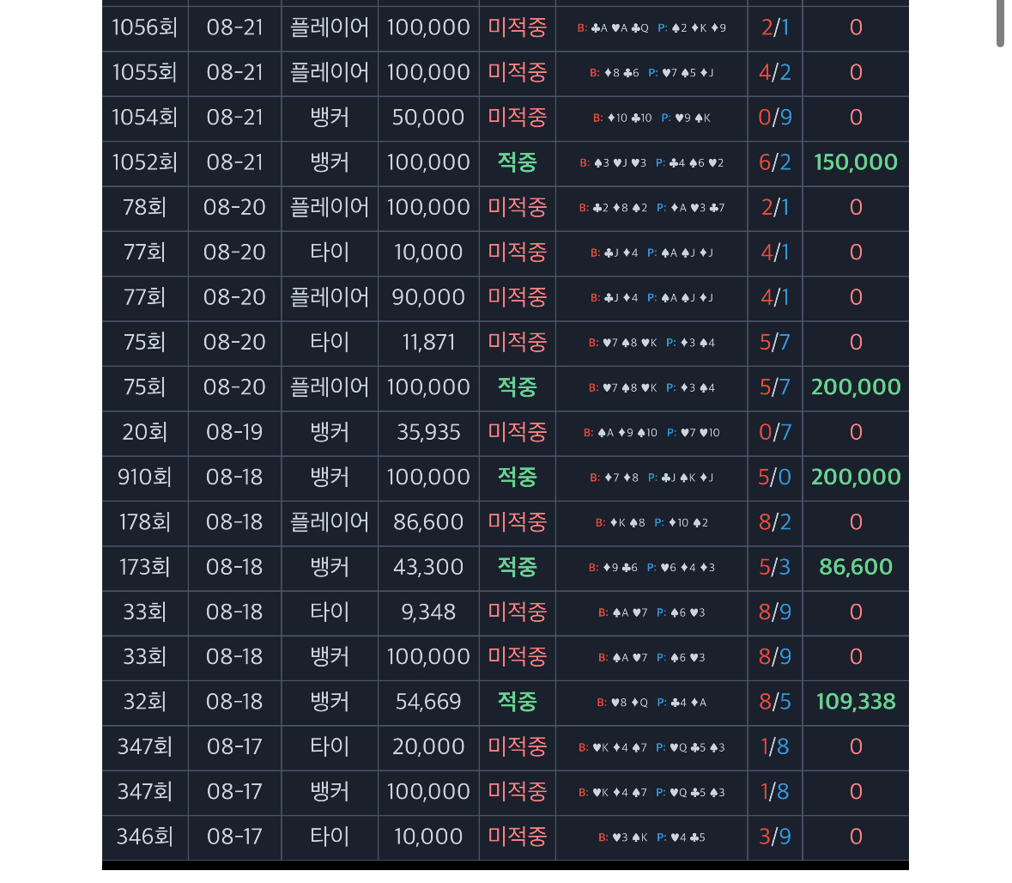Click the score 5/0 in row 910회
1012x883 pixels.
pos(775,478)
